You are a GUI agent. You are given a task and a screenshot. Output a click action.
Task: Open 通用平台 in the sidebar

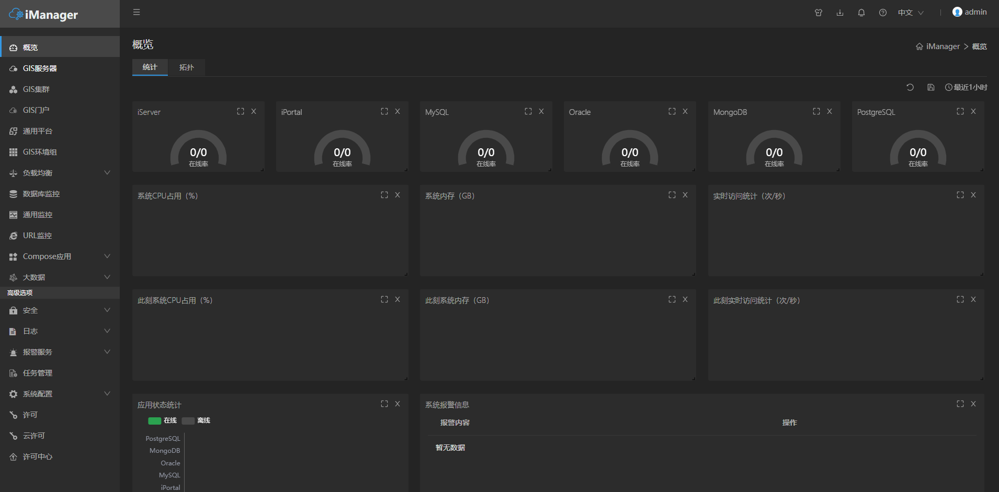(60, 131)
